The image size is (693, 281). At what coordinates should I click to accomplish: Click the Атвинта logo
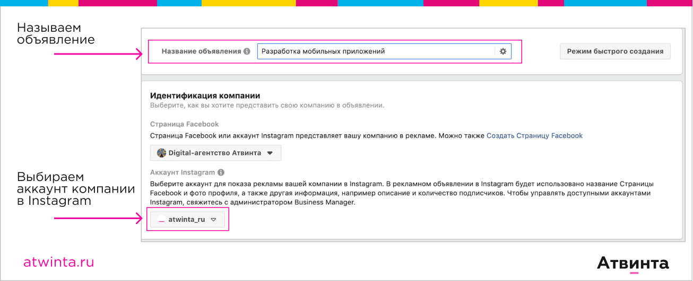click(x=633, y=264)
